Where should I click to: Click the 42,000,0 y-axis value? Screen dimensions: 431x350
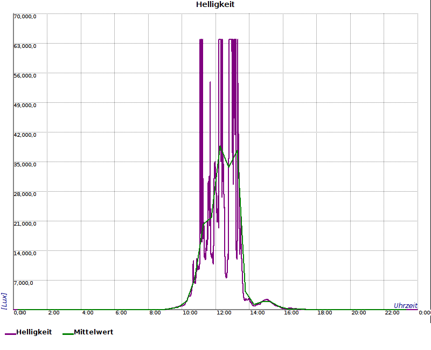25,135
